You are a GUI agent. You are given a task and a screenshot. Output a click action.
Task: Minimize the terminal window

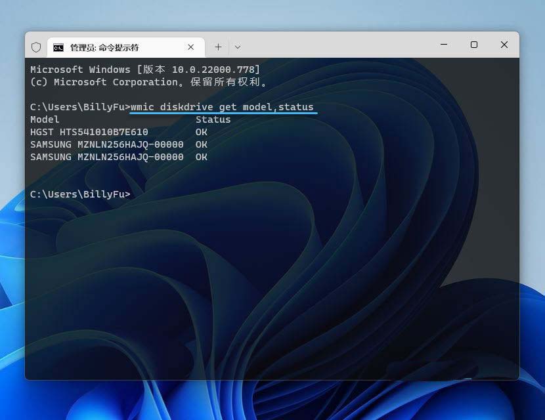(443, 45)
